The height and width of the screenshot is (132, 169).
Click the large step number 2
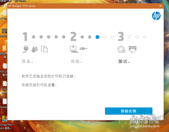tap(73, 36)
